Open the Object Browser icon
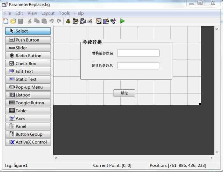Image resolution: width=223 pixels, height=172 pixels. (x=113, y=21)
